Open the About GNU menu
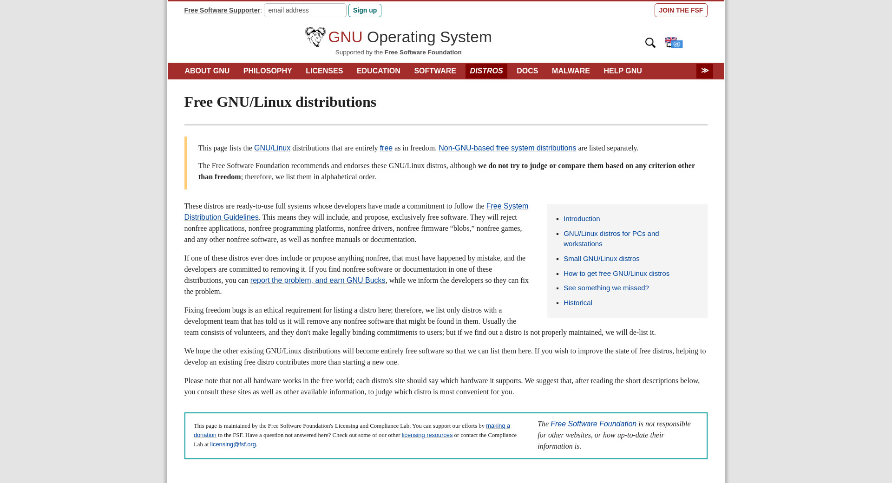This screenshot has width=892, height=483. point(207,71)
